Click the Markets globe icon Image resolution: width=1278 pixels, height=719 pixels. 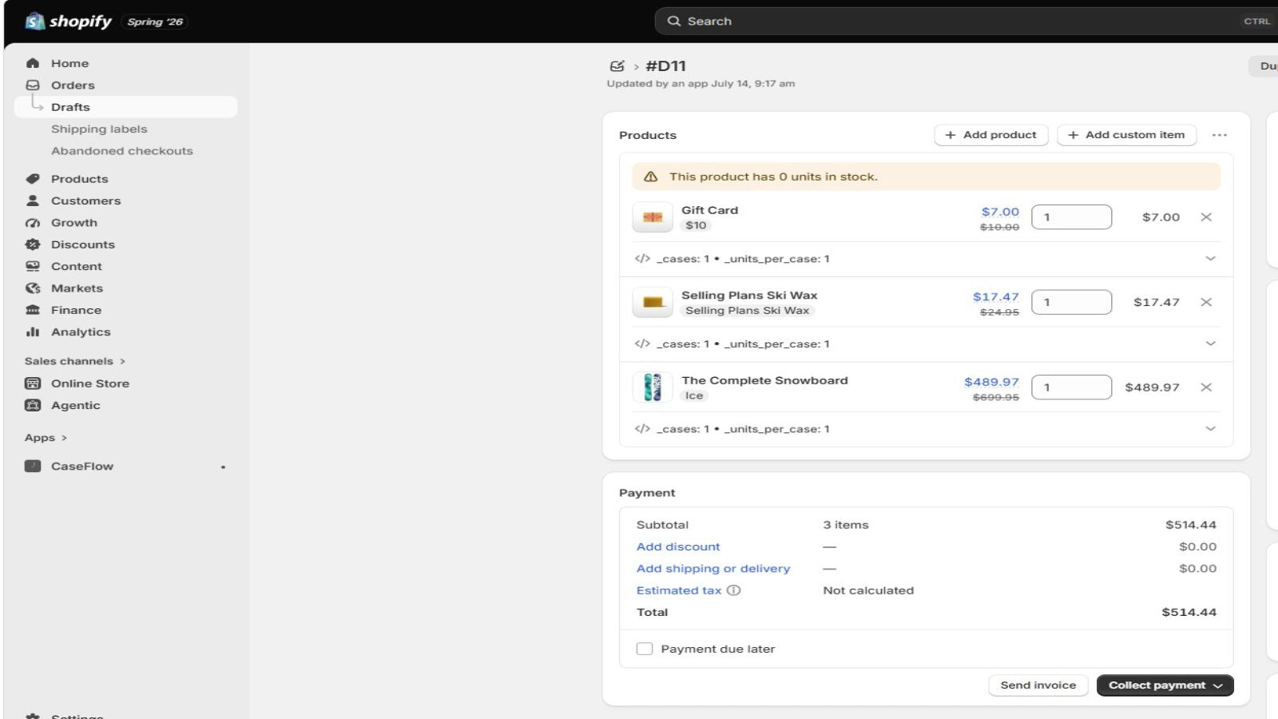click(33, 288)
